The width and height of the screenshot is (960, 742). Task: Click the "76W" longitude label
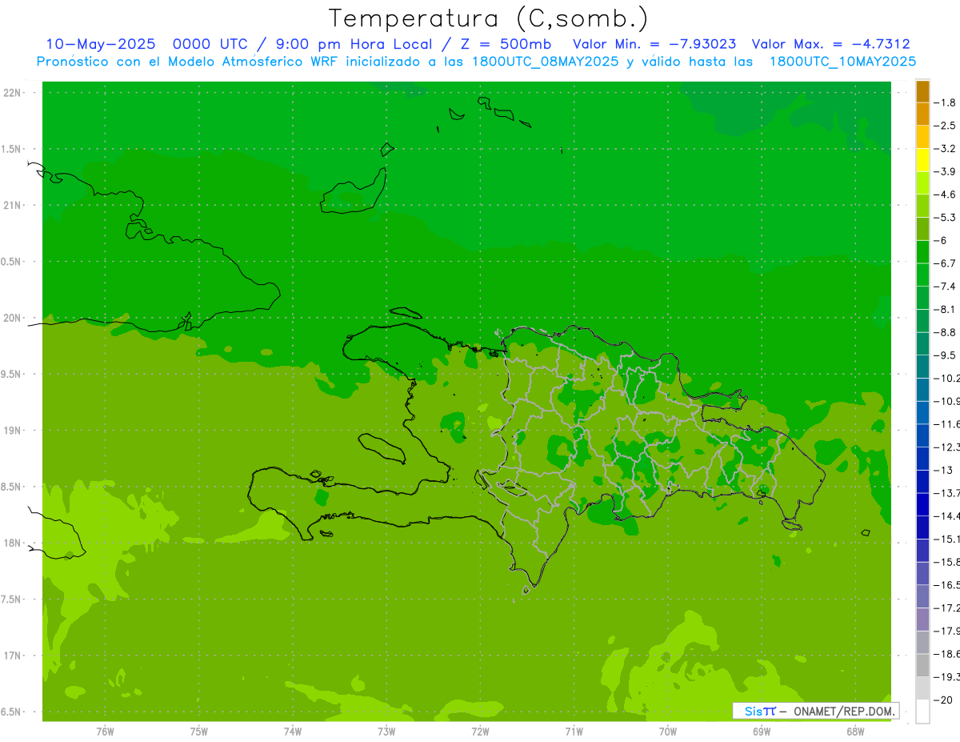point(105,732)
